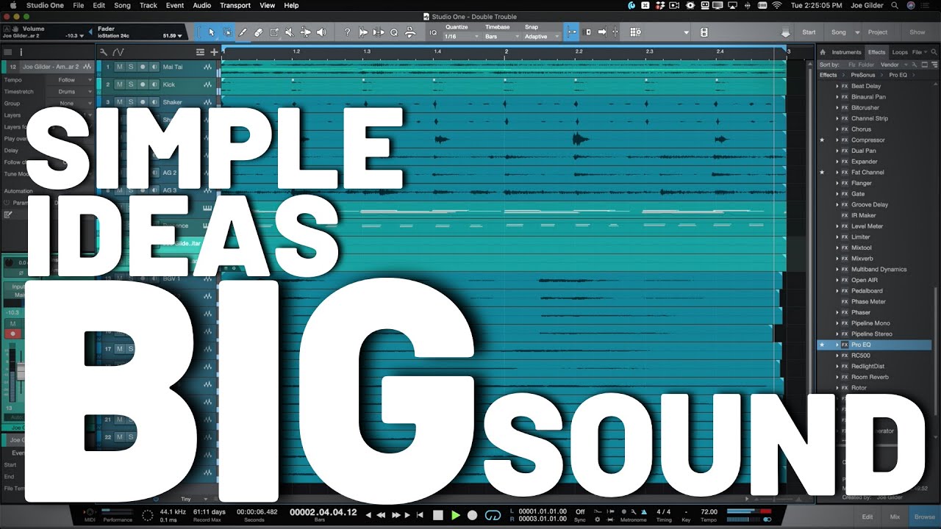Select Multiband Dynamics in effects list

pyautogui.click(x=879, y=269)
